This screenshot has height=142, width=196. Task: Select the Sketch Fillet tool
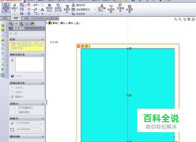point(35,13)
